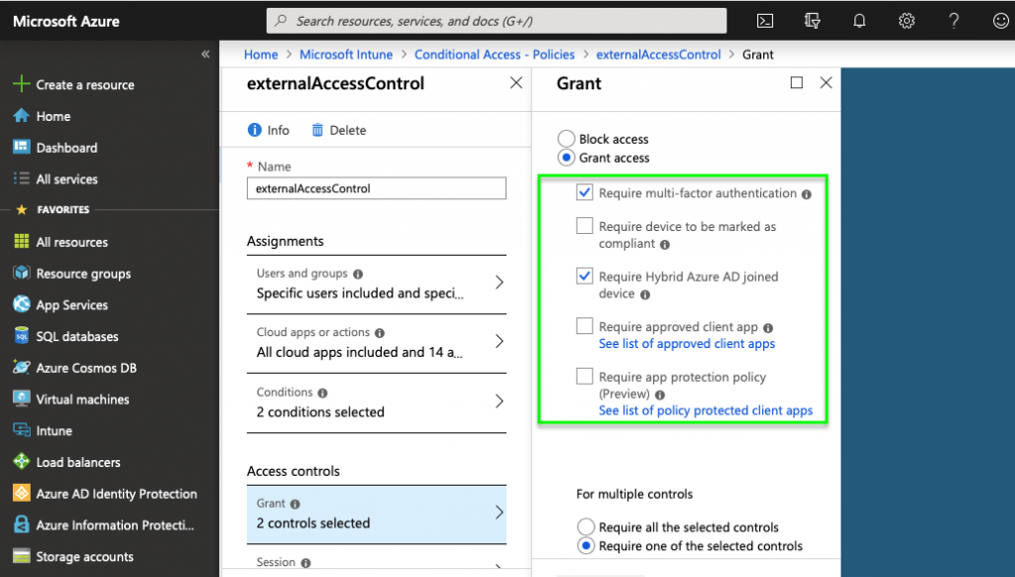The width and height of the screenshot is (1015, 577).
Task: Open the portal settings gear
Action: point(906,21)
